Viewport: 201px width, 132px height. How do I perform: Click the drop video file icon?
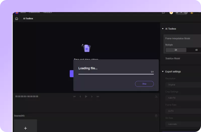pos(87,48)
